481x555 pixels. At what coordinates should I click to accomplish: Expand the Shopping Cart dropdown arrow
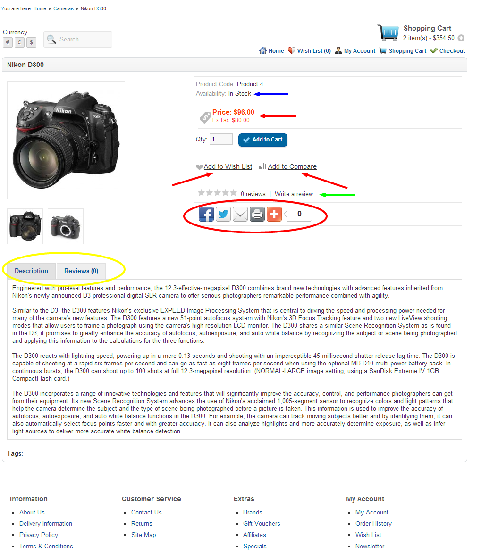(x=461, y=38)
